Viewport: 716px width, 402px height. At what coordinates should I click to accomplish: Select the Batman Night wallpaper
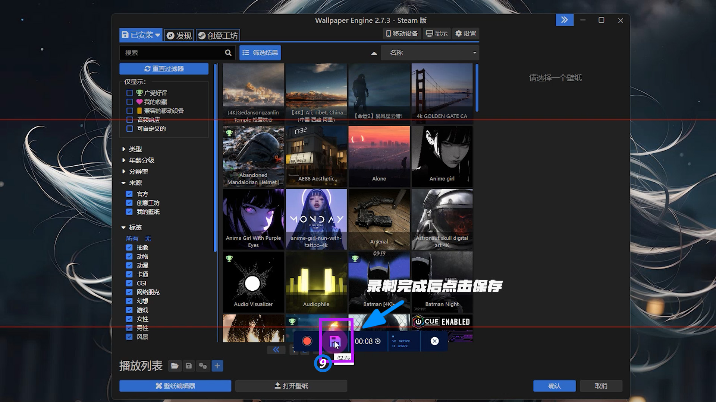point(442,282)
